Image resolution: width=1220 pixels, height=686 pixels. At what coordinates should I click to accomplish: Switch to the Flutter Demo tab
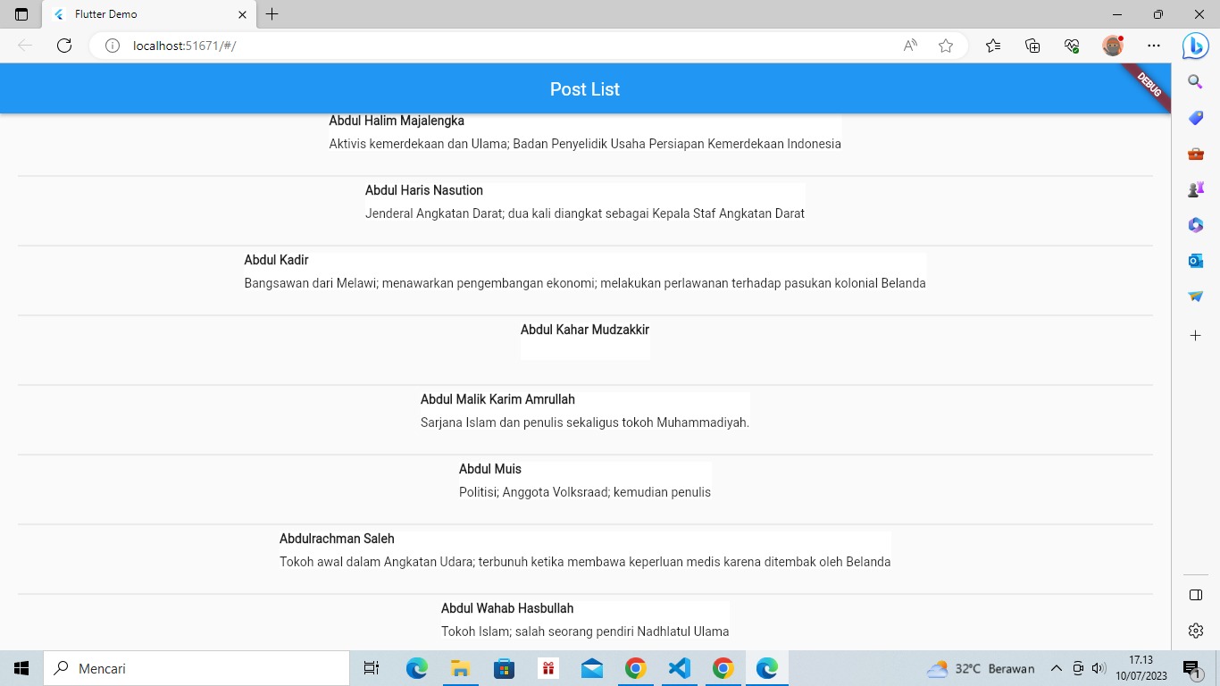(143, 14)
